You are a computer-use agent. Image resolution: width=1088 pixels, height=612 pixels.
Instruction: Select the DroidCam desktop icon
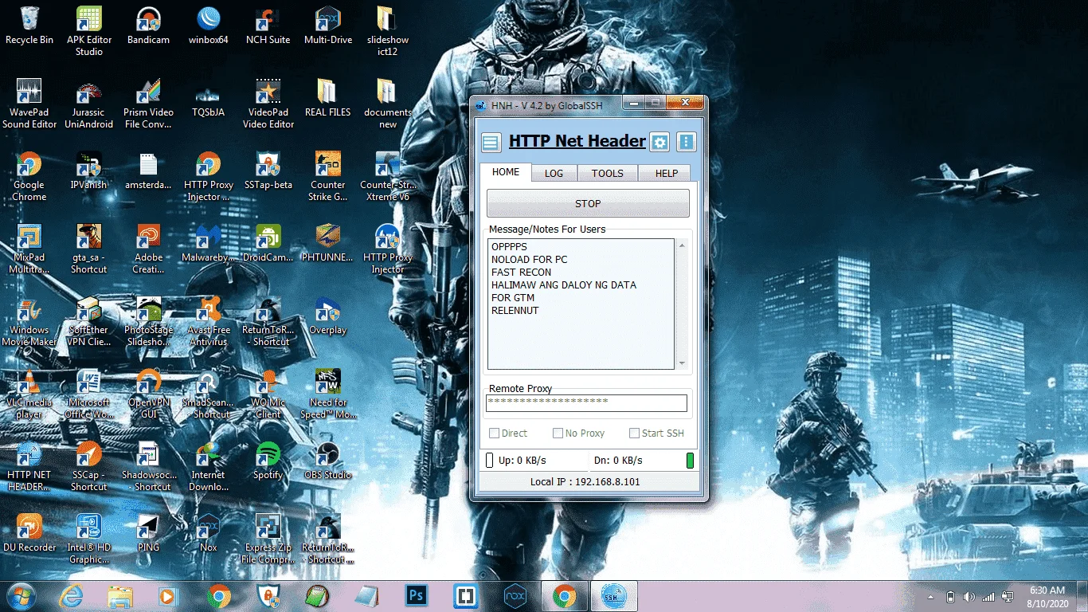click(268, 244)
